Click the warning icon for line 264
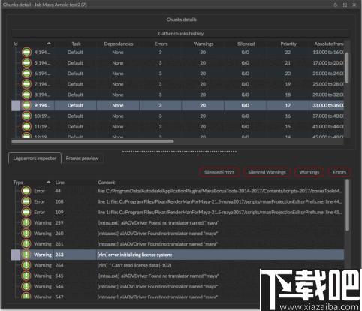This screenshot has height=311, width=362. point(26,265)
